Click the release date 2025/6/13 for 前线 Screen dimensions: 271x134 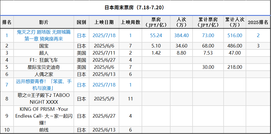(x=104, y=130)
